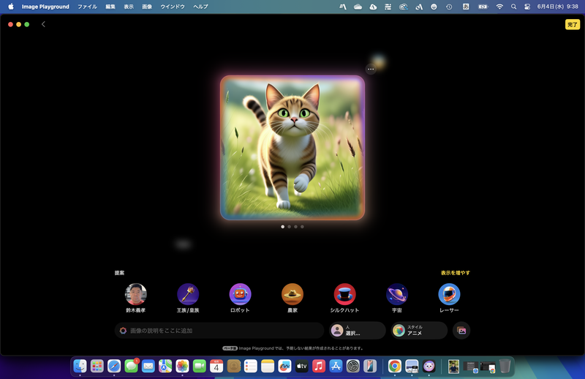Open the ファイル menu
585x379 pixels.
click(x=87, y=7)
